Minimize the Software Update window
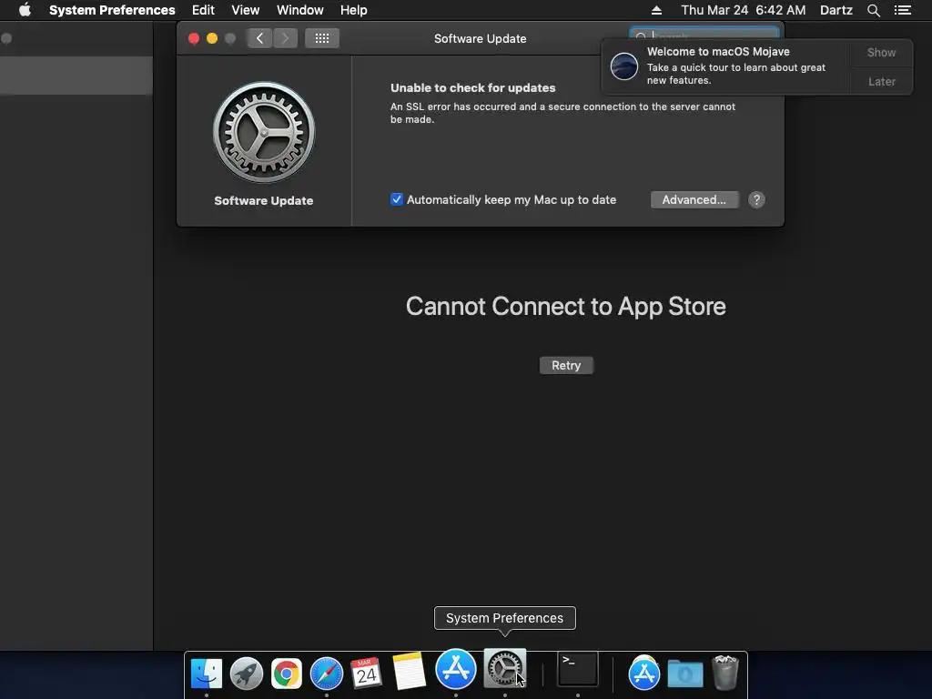The width and height of the screenshot is (932, 699). tap(212, 38)
